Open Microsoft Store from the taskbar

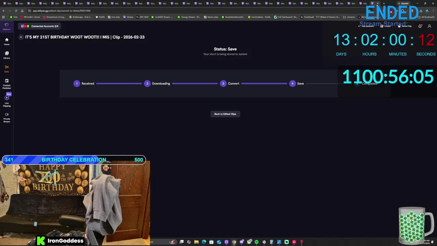pyautogui.click(x=211, y=242)
